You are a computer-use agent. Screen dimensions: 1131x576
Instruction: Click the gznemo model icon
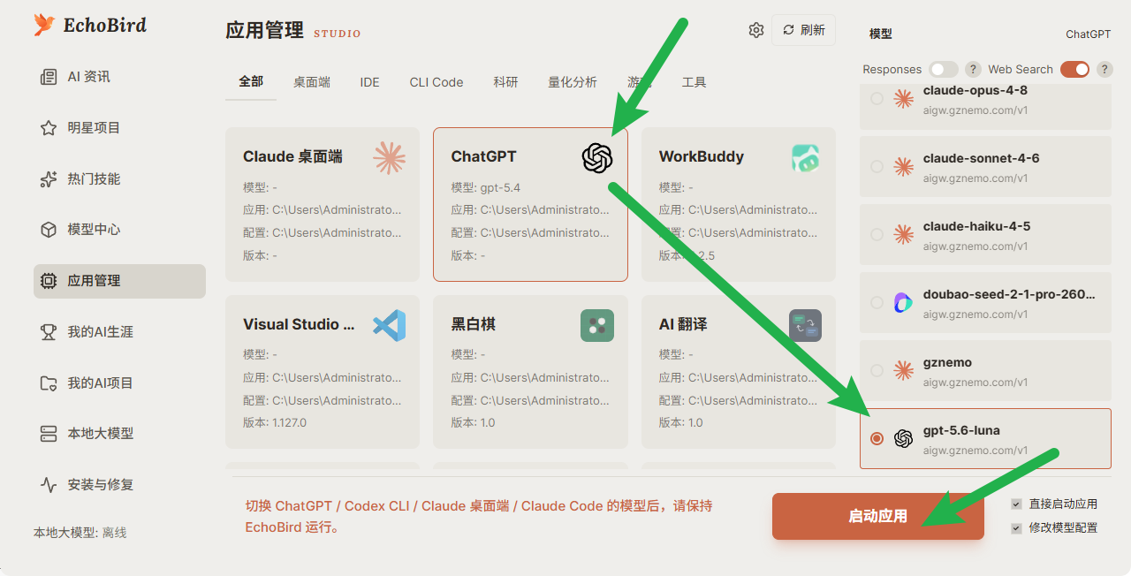(903, 370)
